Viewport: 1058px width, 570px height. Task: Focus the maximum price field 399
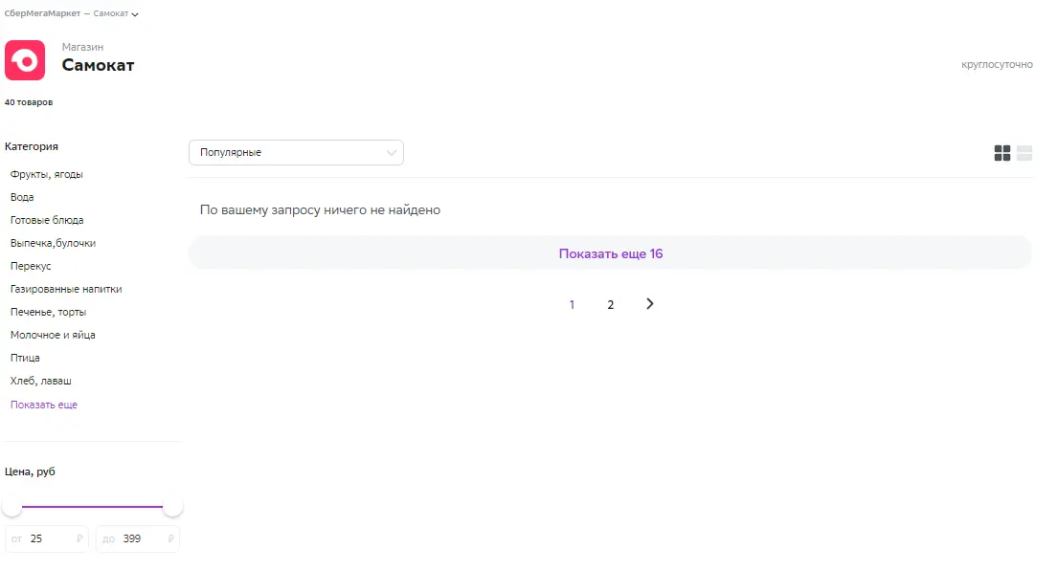coord(138,538)
